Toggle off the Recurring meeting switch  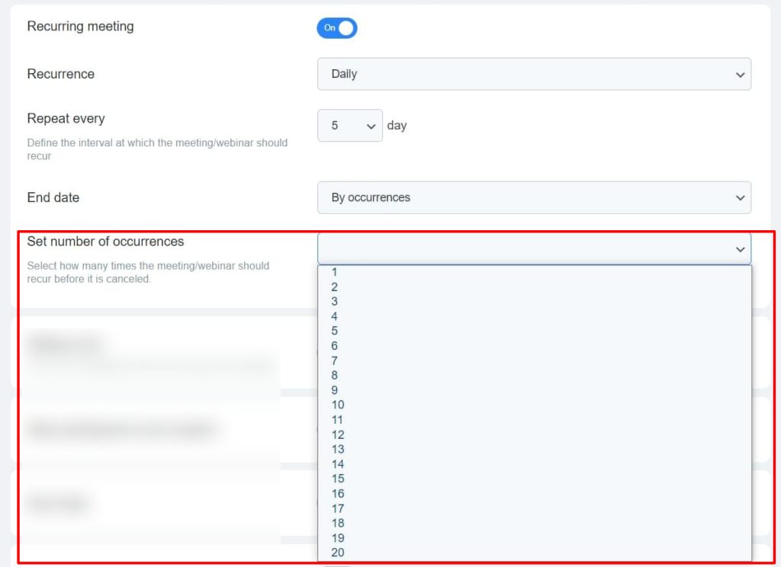coord(337,28)
